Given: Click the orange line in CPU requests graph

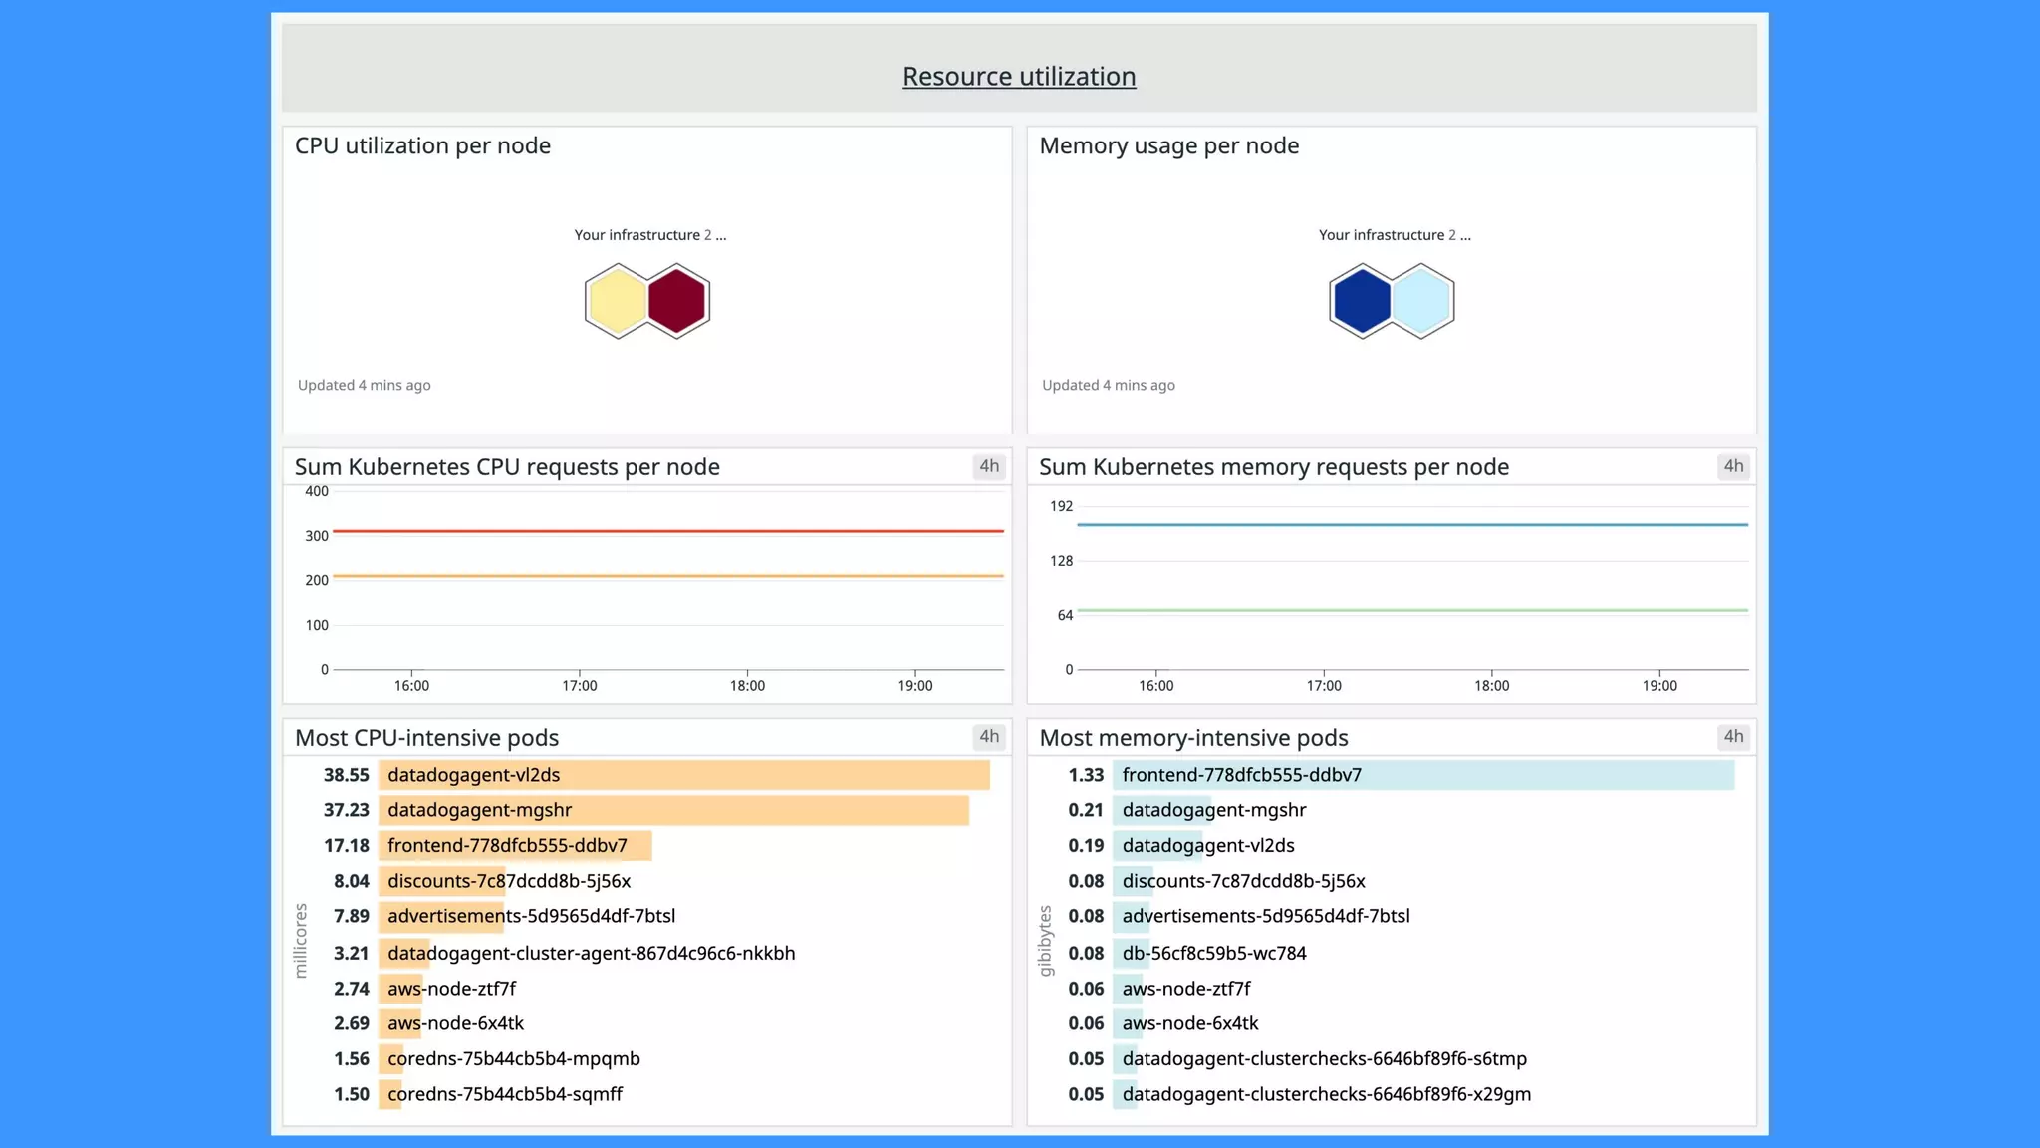Looking at the screenshot, I should 667,576.
